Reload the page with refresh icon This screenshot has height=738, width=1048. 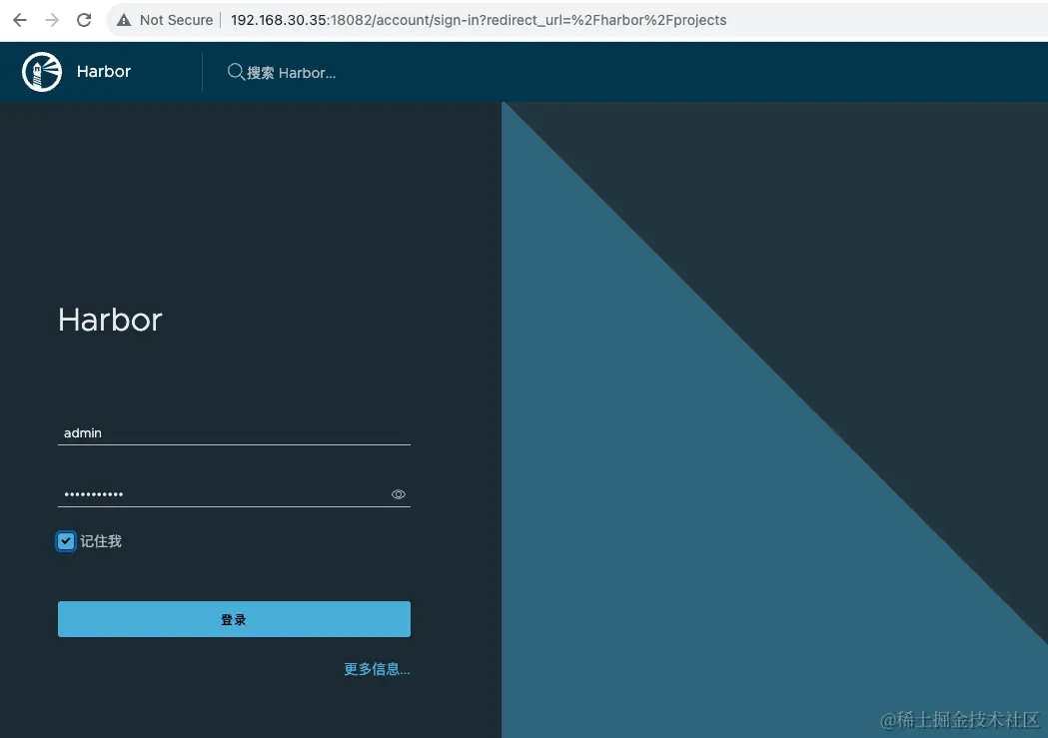pos(84,20)
